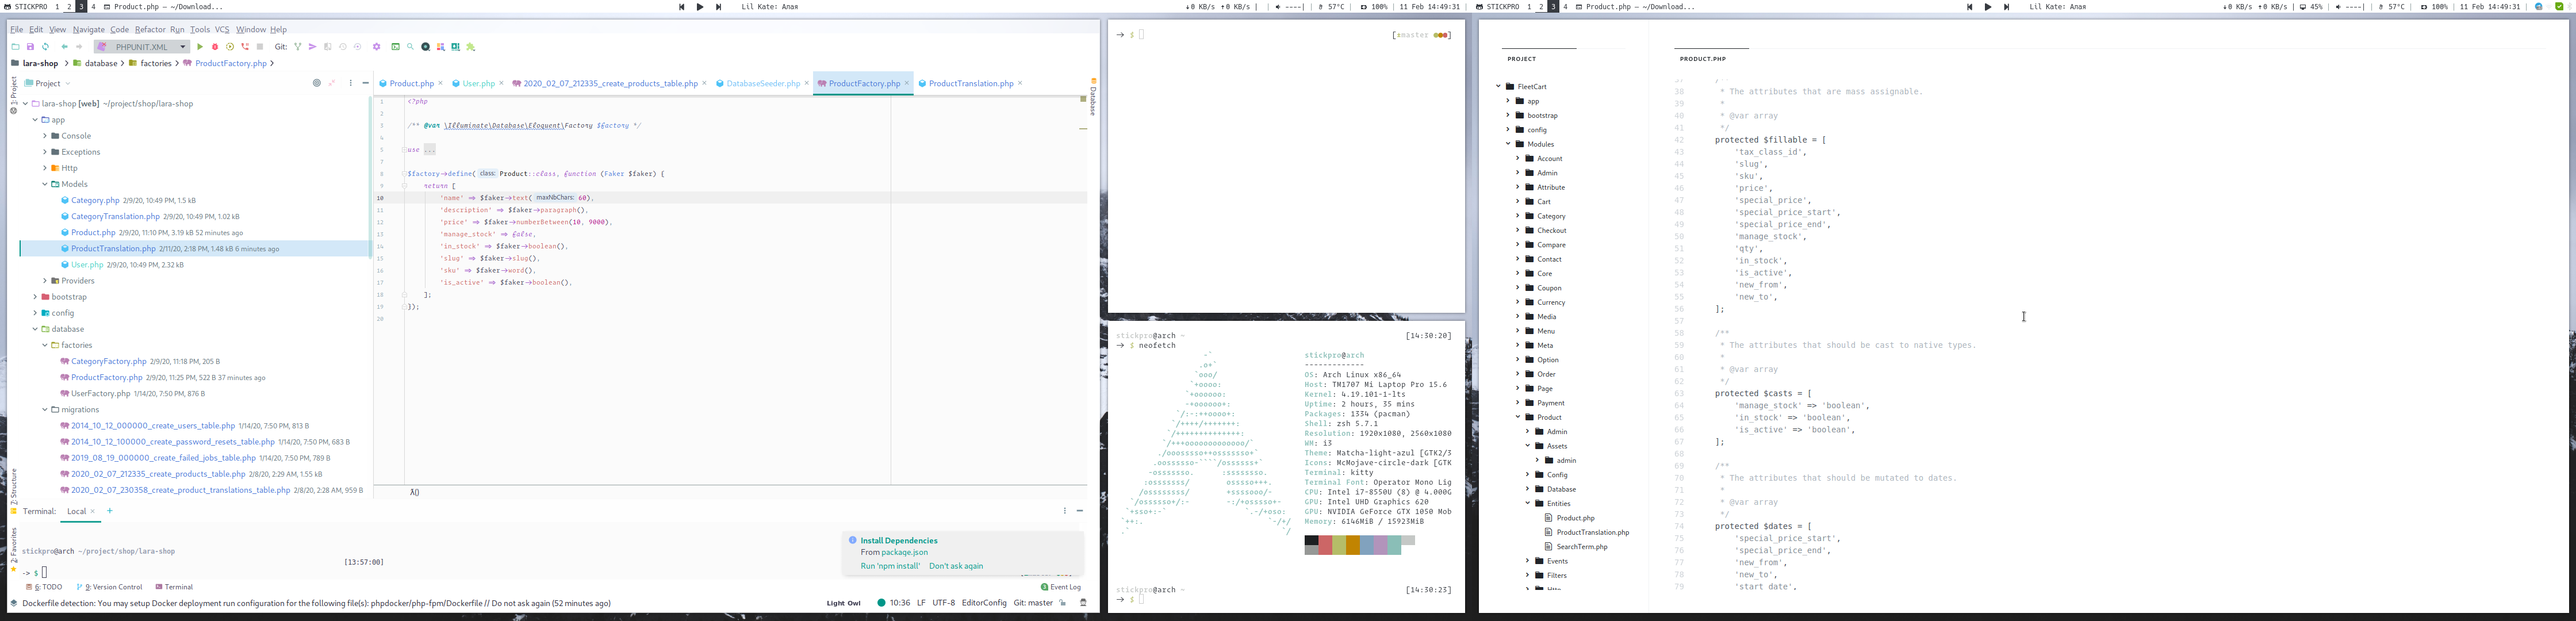Viewport: 2576px width, 621px height.
Task: Expand the Checkout module in Kate project tree
Action: tap(1517, 230)
